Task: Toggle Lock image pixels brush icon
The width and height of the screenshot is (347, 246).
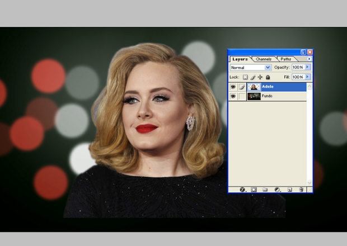Action: point(253,77)
